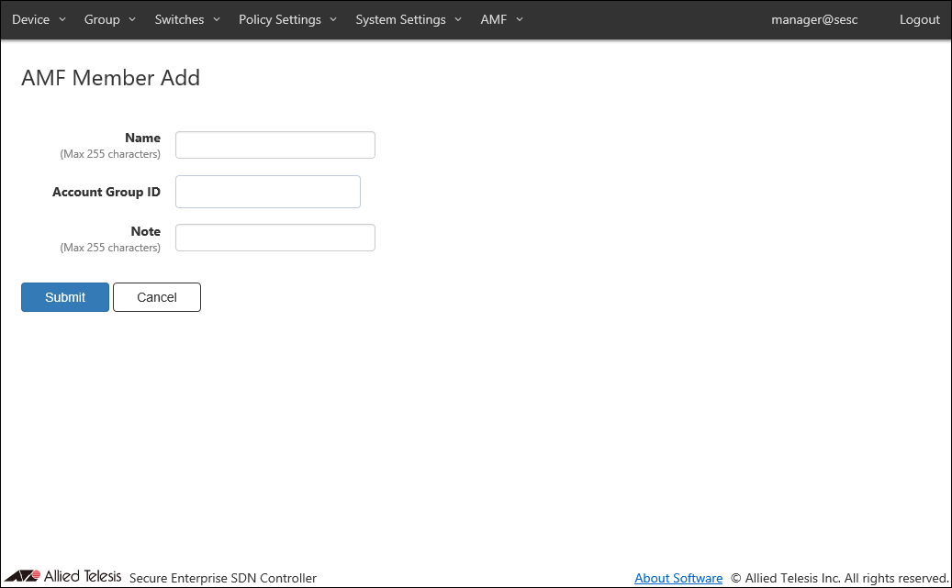Click the AMF Member Add heading
The image size is (952, 588).
110,78
